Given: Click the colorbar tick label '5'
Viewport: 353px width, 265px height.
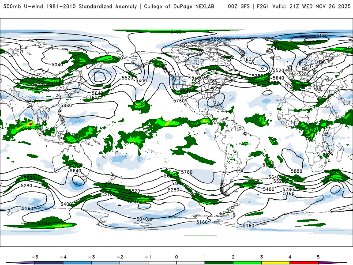Looking at the screenshot, I should click(x=318, y=257).
